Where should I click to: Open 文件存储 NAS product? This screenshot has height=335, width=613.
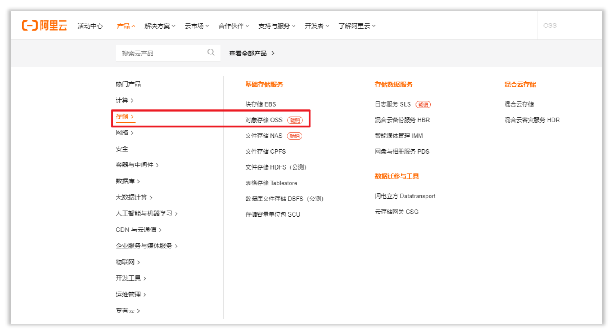(264, 136)
